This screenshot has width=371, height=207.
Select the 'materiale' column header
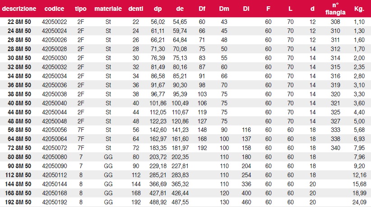pyautogui.click(x=108, y=9)
